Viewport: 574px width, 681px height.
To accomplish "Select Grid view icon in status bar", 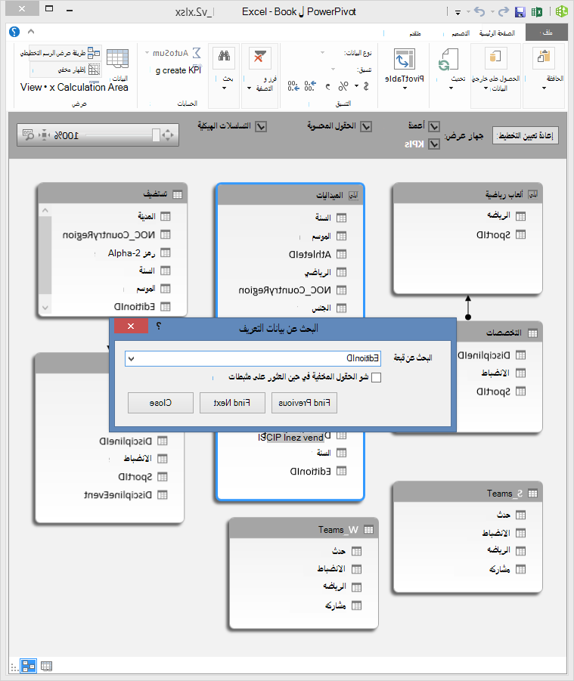I will [x=46, y=666].
